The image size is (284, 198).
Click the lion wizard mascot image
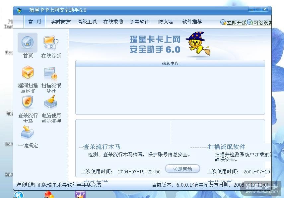tap(198, 44)
